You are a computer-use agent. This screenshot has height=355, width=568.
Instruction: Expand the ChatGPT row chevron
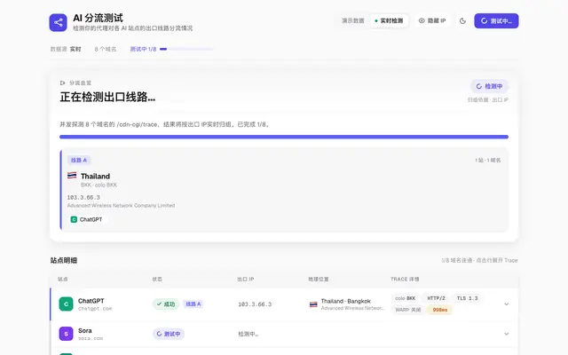[507, 304]
